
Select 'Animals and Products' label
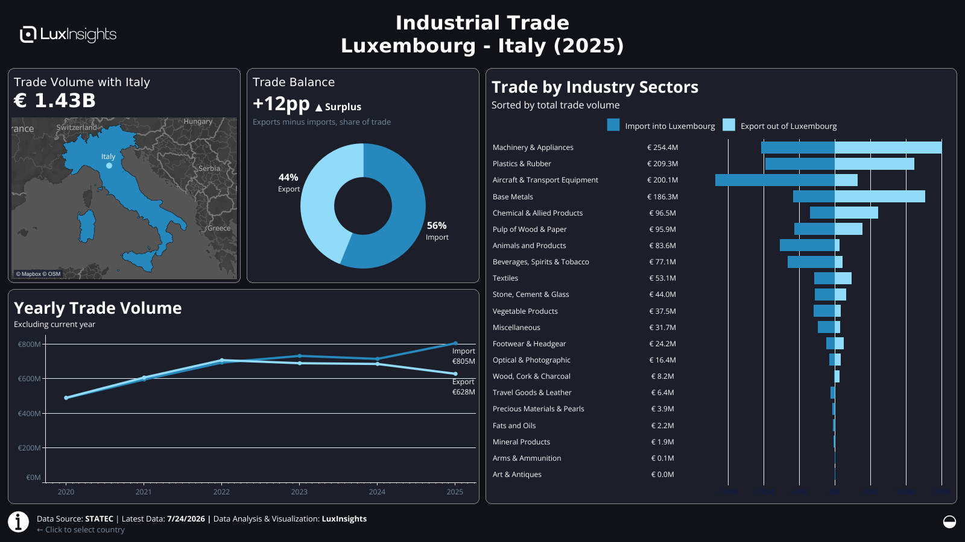coord(529,246)
